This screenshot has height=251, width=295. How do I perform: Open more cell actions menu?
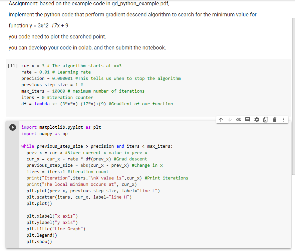point(284,120)
